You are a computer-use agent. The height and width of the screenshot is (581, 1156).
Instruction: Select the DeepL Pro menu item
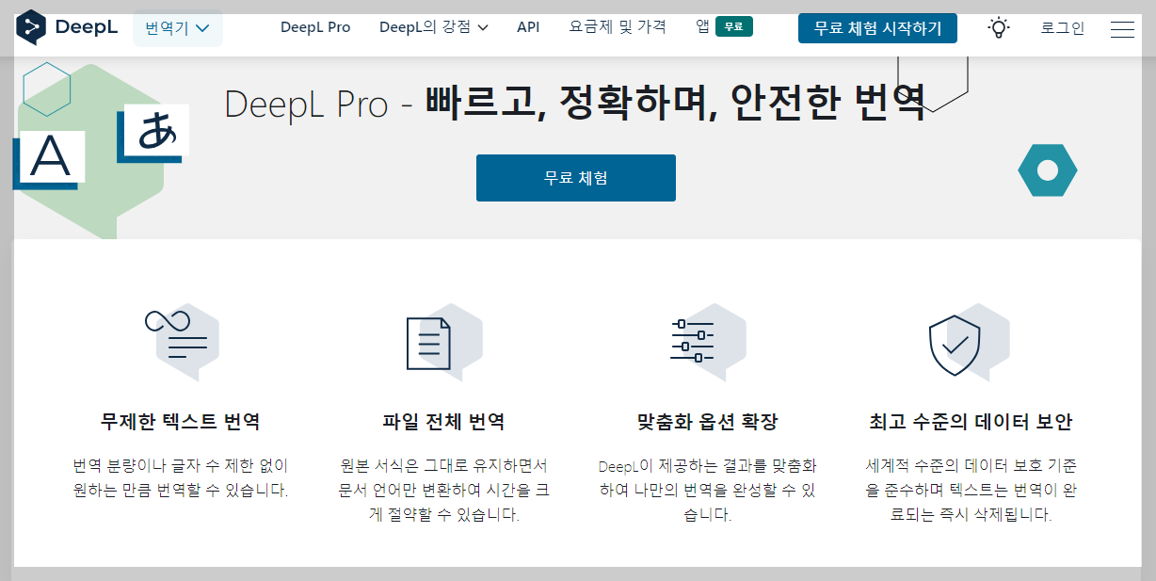point(314,27)
